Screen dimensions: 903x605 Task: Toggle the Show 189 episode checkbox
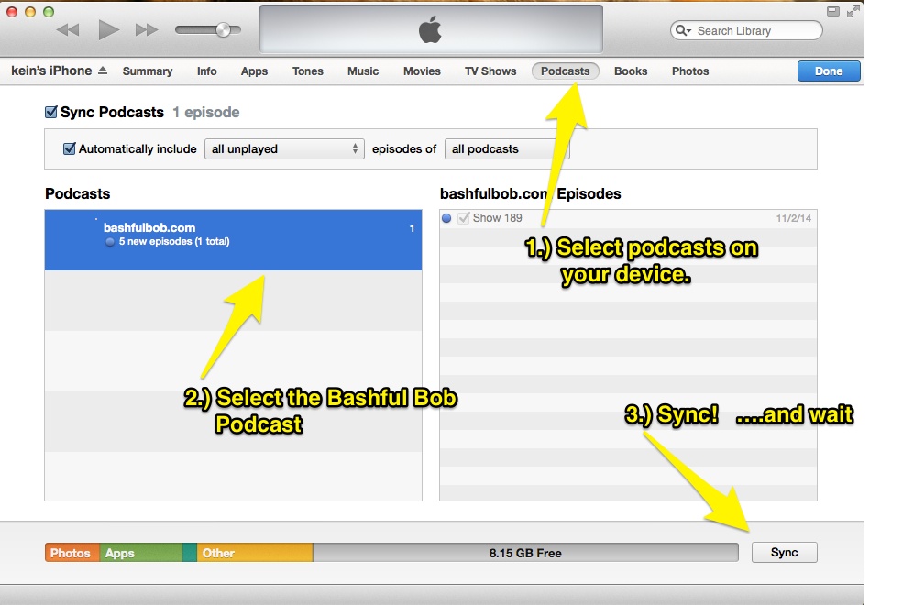[x=464, y=218]
